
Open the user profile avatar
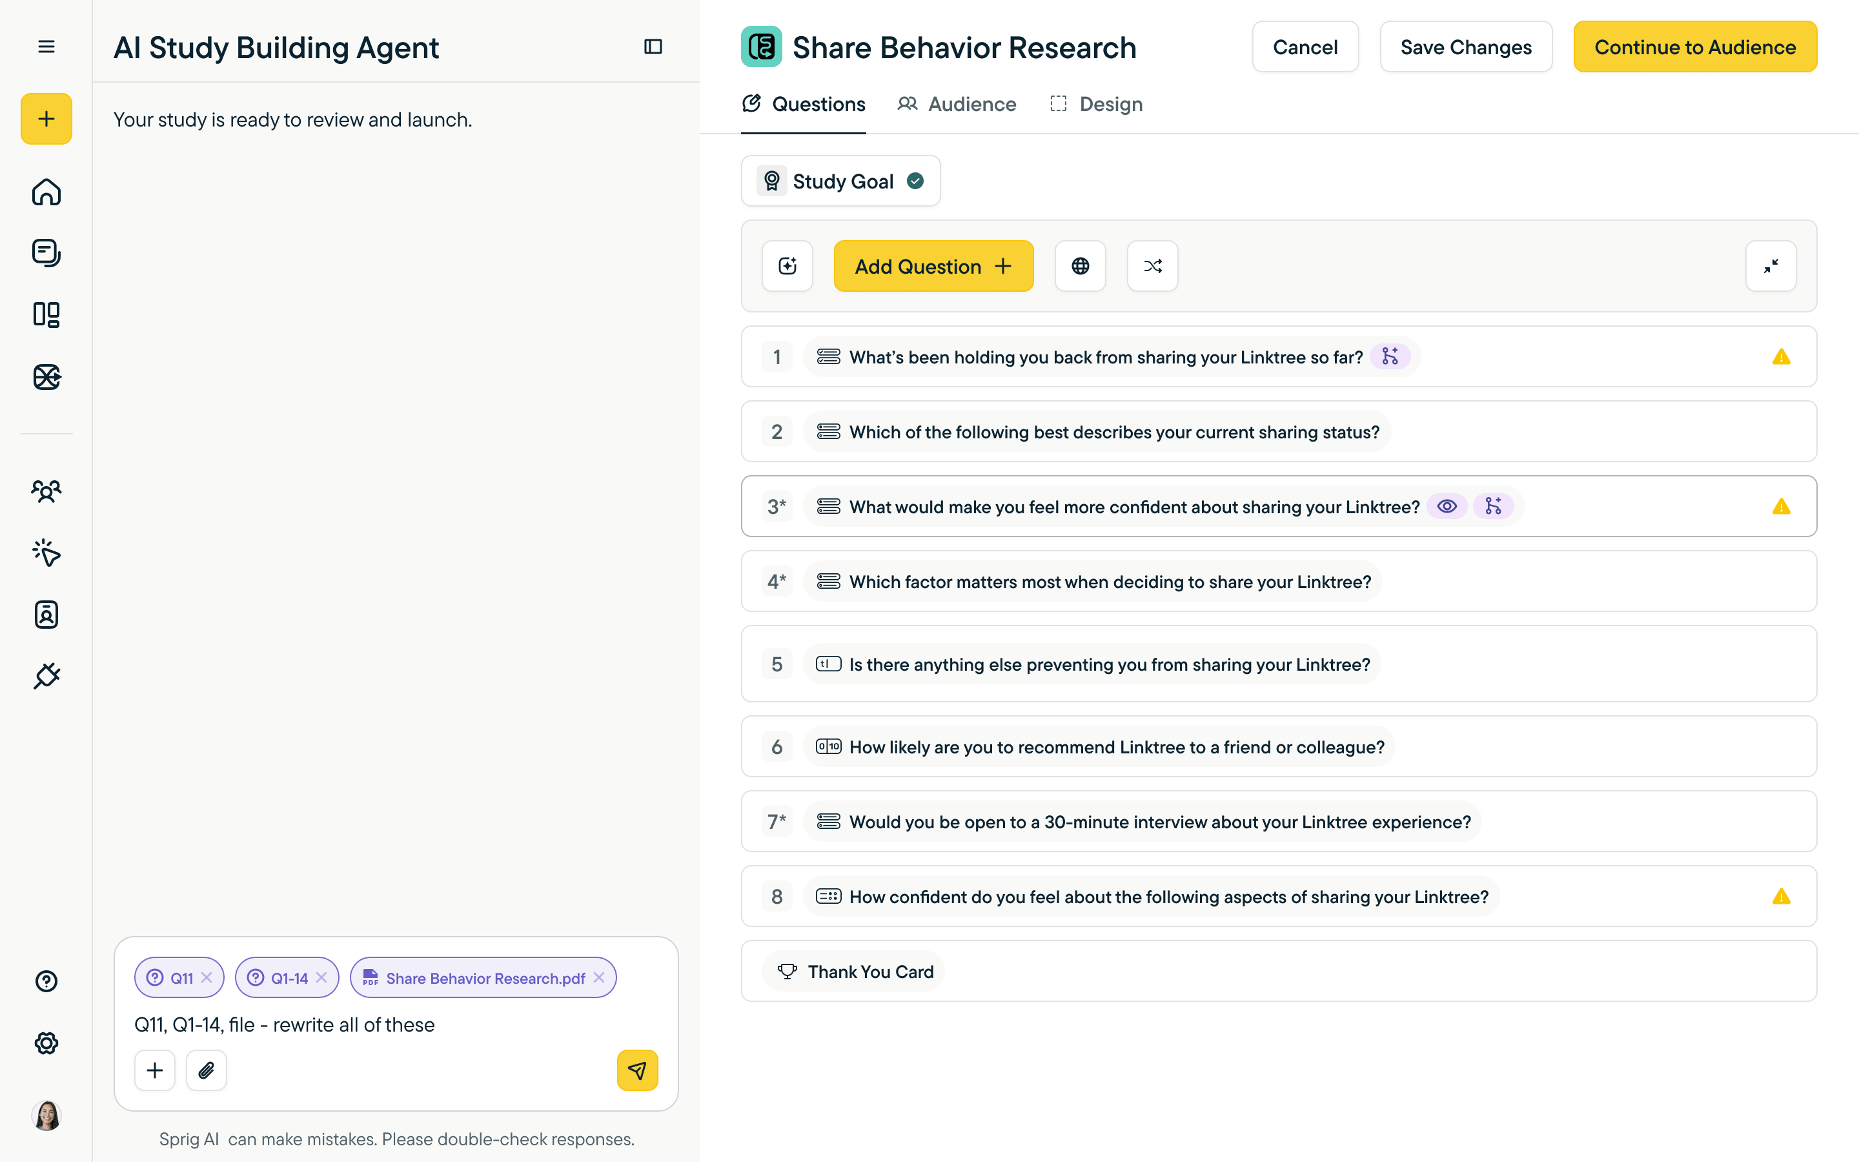point(46,1115)
